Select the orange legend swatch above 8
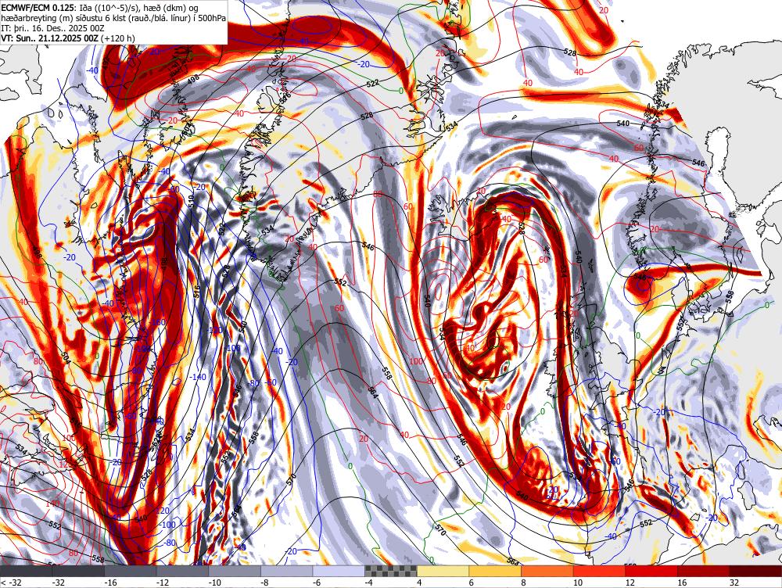The width and height of the screenshot is (782, 588). click(x=547, y=571)
